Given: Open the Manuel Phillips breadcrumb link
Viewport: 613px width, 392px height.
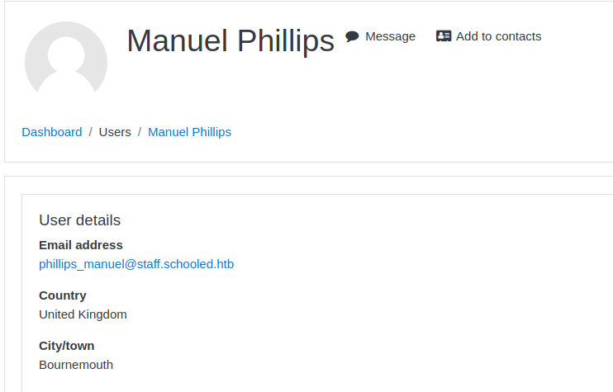Looking at the screenshot, I should click(x=189, y=132).
